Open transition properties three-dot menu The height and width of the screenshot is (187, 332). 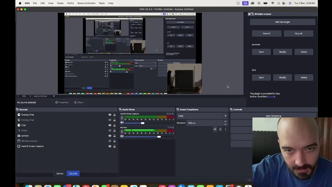tap(225, 129)
